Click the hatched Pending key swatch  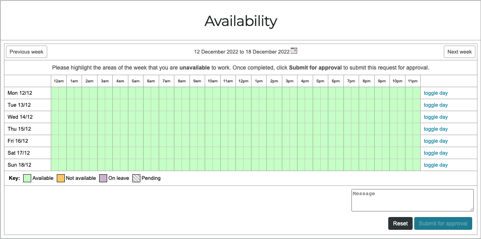click(136, 178)
